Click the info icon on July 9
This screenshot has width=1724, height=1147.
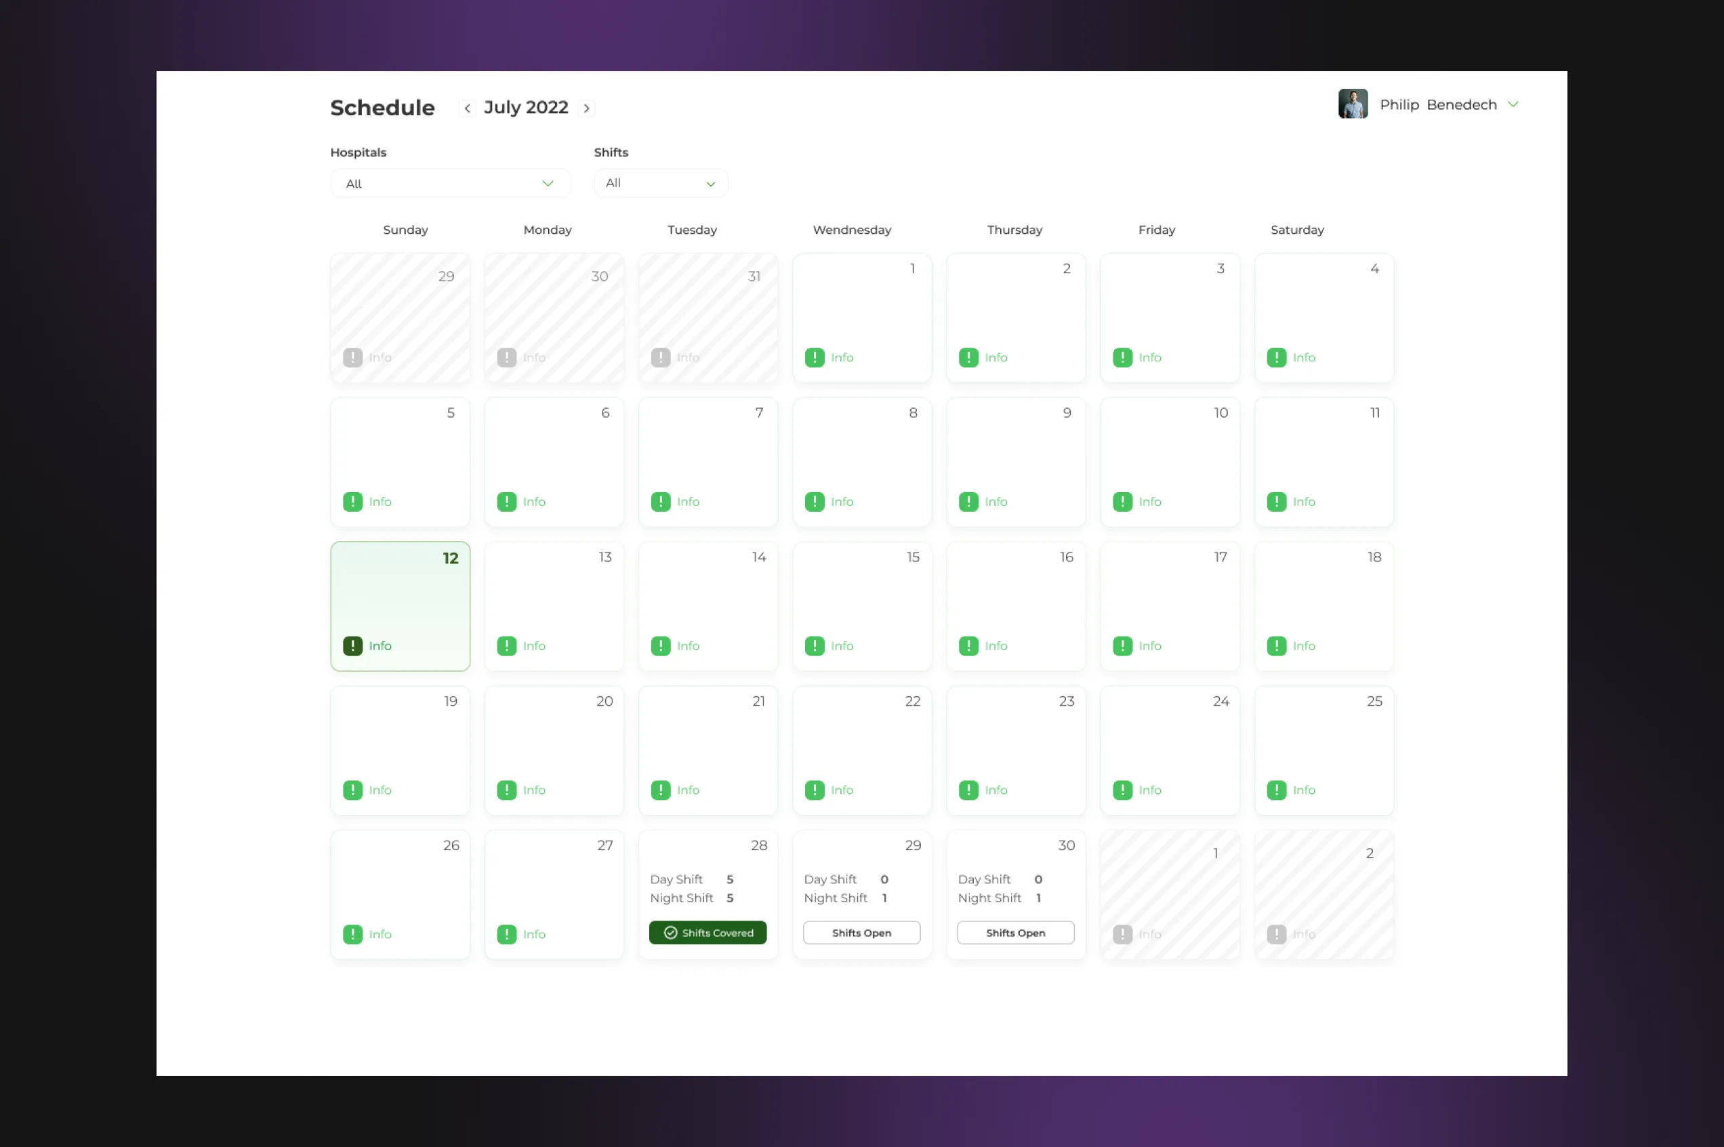click(x=969, y=502)
